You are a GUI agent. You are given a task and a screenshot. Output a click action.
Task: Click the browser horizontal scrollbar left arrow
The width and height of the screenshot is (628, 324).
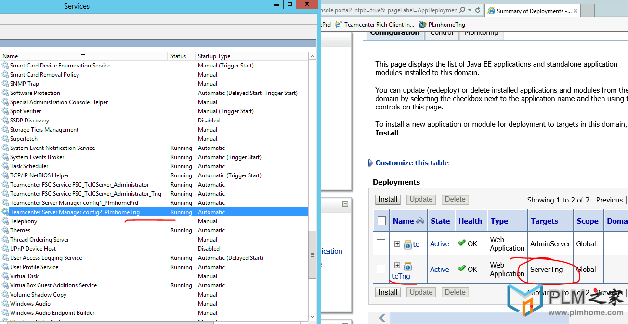click(x=383, y=318)
